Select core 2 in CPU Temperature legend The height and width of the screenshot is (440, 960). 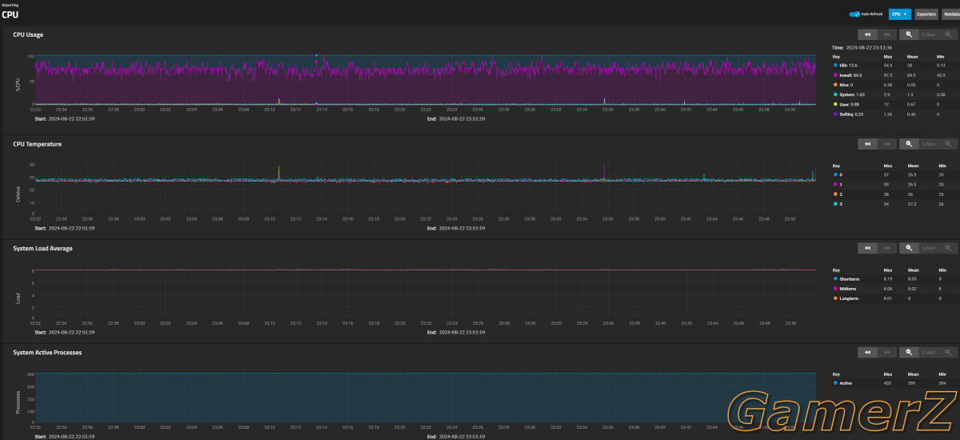(838, 194)
